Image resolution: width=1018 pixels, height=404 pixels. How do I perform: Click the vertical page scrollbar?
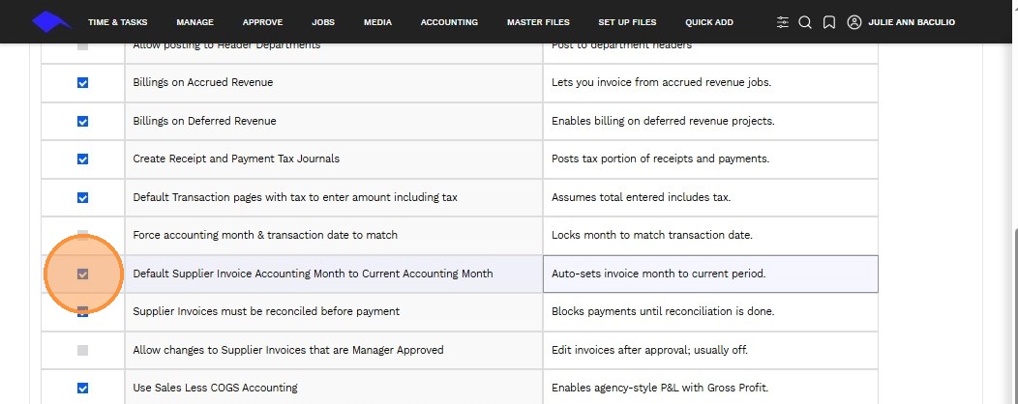1012,309
